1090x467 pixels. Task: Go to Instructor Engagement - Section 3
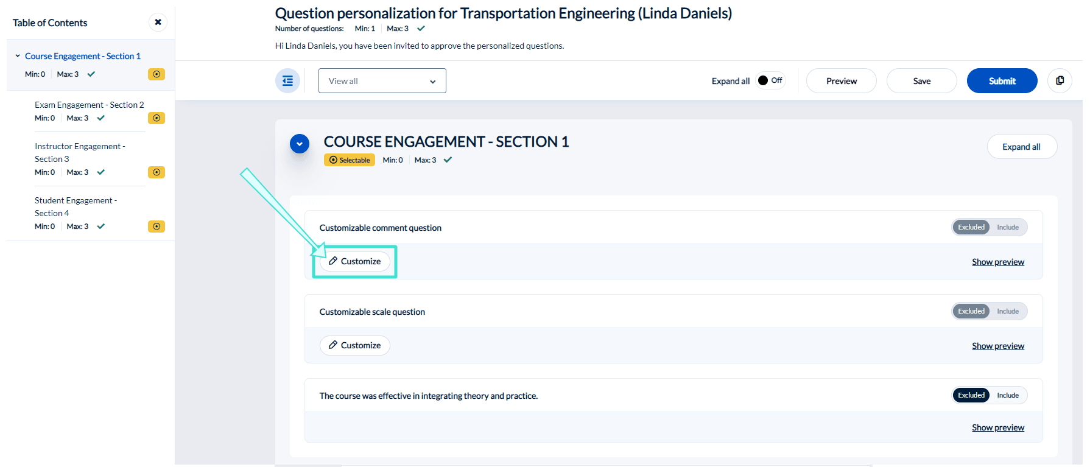point(80,152)
